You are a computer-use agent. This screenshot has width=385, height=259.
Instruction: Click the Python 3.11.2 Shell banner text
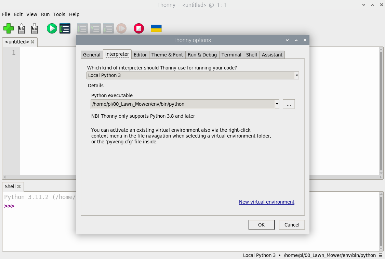pos(40,197)
